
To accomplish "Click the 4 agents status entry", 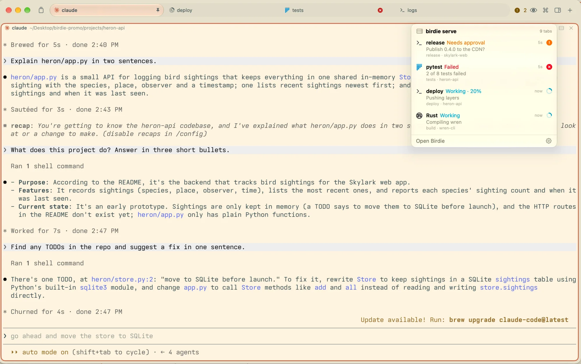I will click(180, 352).
